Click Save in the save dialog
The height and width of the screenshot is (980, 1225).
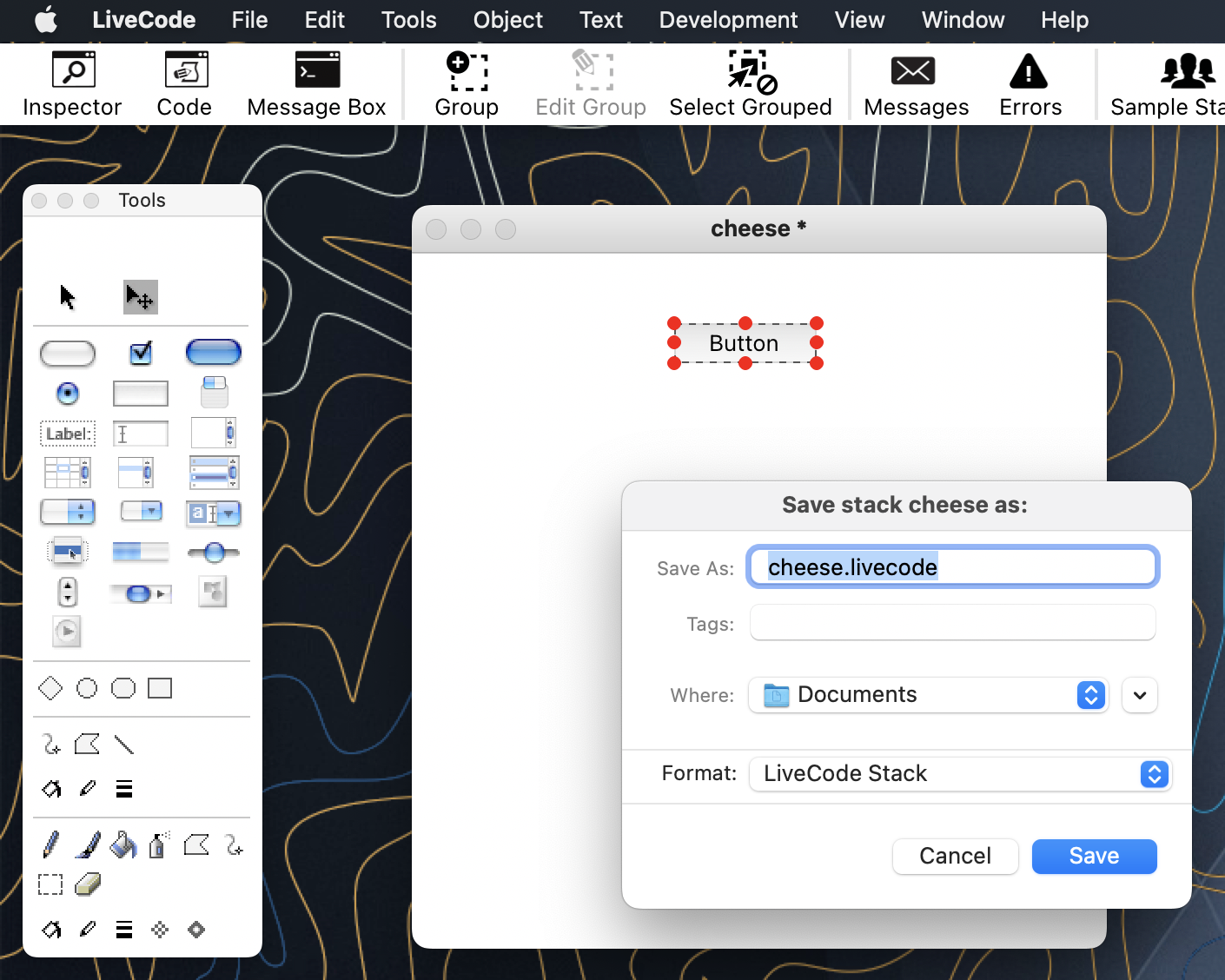tap(1095, 857)
